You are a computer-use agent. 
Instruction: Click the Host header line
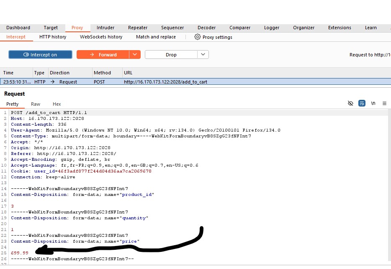pos(47,119)
